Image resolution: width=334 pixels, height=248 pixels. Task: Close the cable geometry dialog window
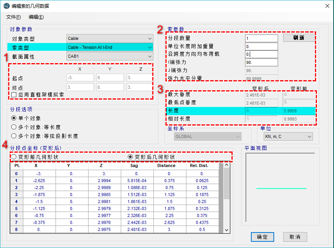(x=325, y=6)
